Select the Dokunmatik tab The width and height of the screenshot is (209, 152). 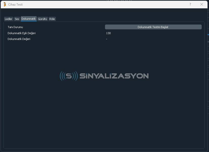(x=29, y=19)
